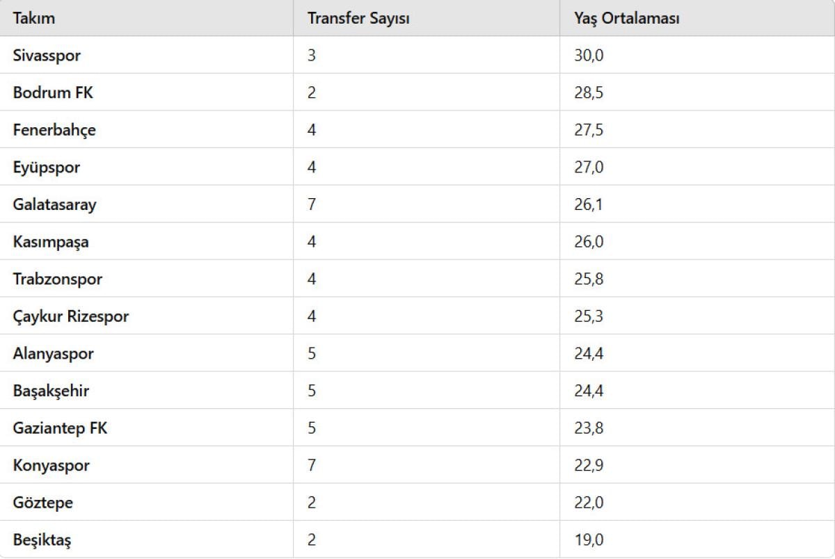Select the Galatasaray team cell
Viewport: 835px width, 559px height.
[54, 205]
